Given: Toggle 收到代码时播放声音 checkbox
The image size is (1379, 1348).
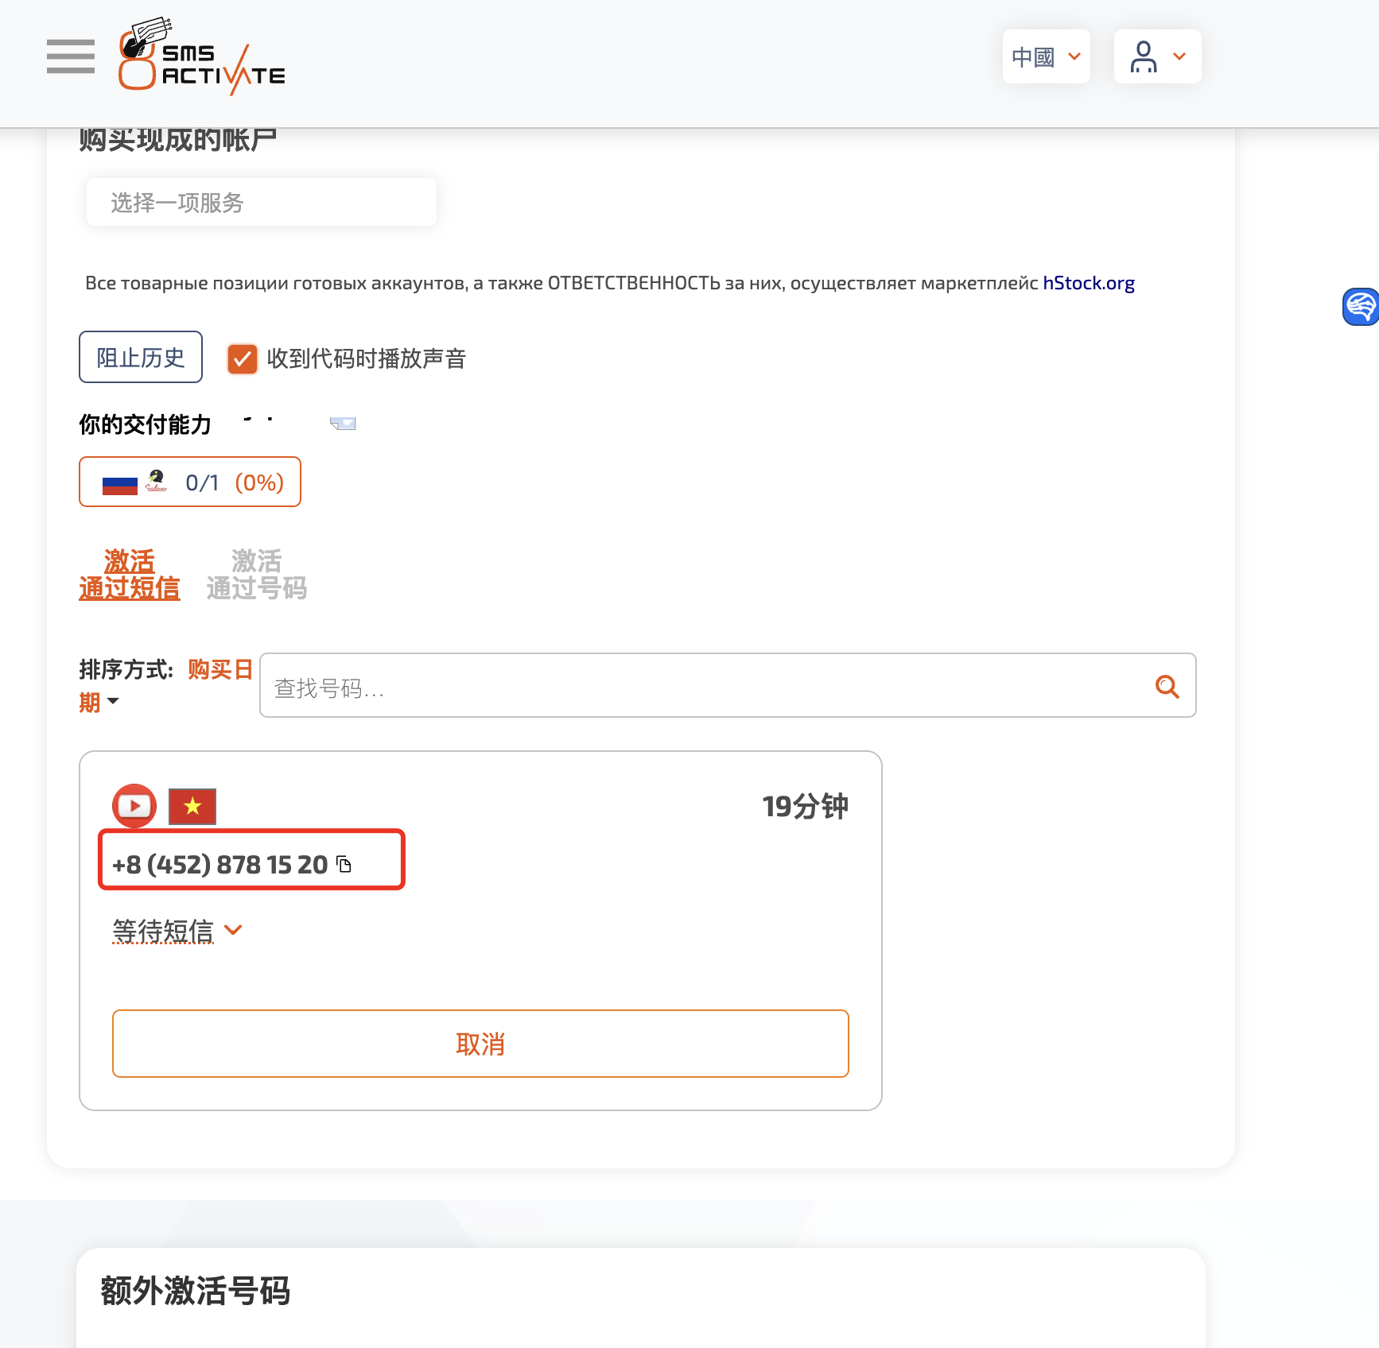Looking at the screenshot, I should pos(242,359).
